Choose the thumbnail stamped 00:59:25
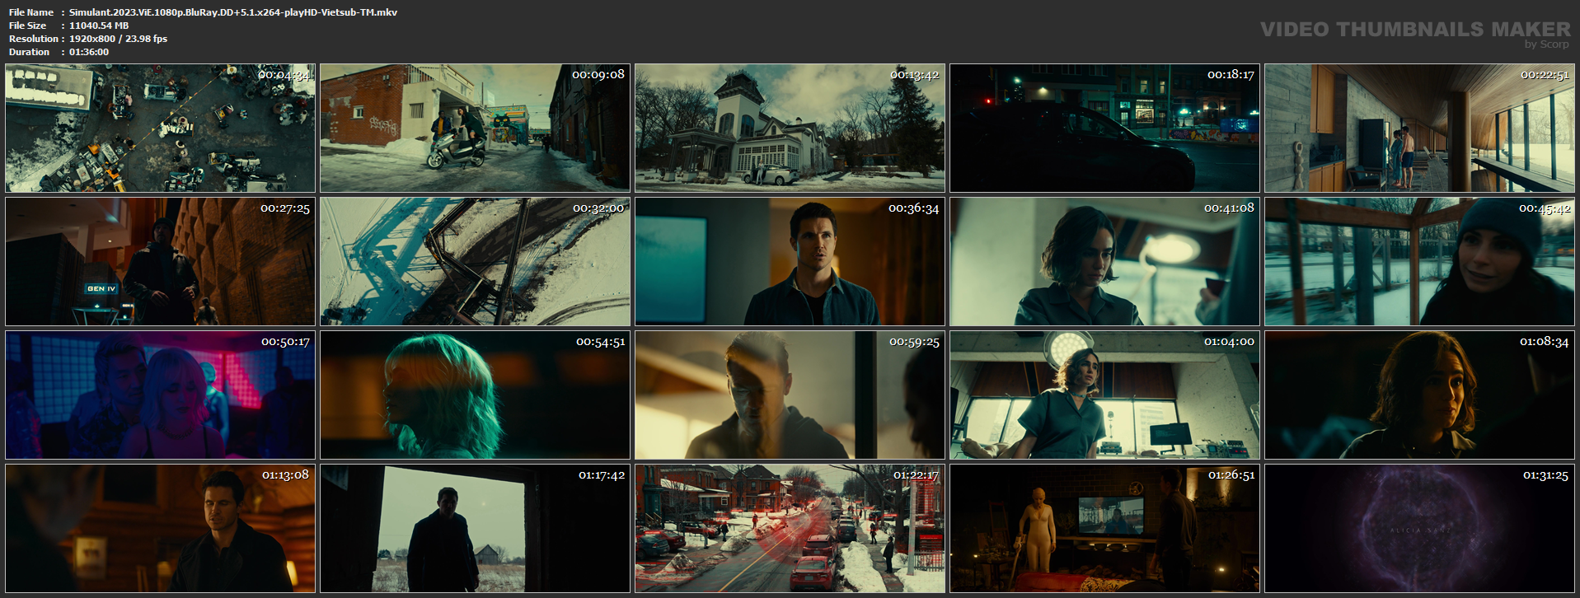This screenshot has height=598, width=1580. [x=790, y=395]
